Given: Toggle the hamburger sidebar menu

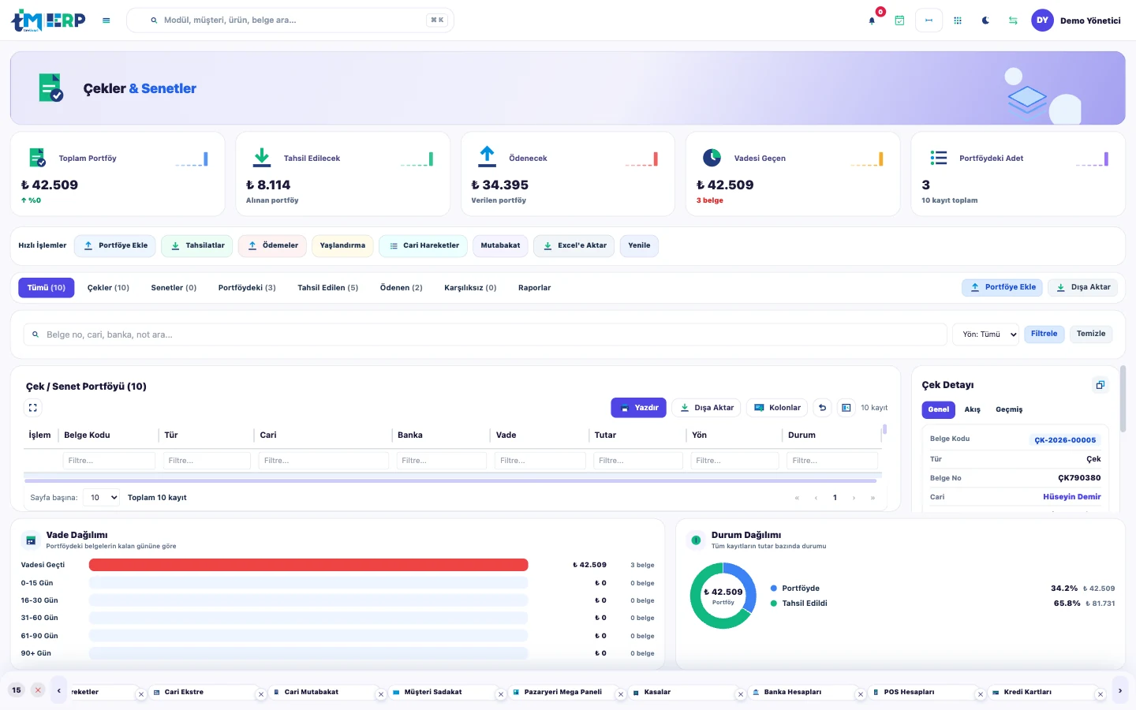Looking at the screenshot, I should point(106,21).
